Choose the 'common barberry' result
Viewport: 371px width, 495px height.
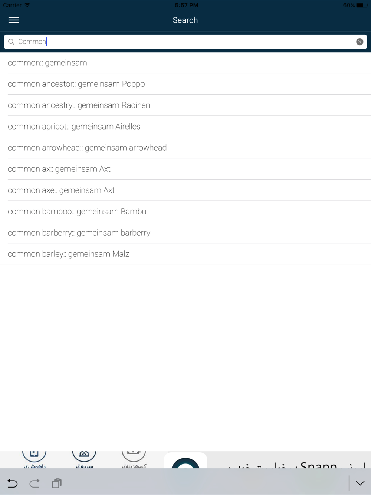coord(185,233)
